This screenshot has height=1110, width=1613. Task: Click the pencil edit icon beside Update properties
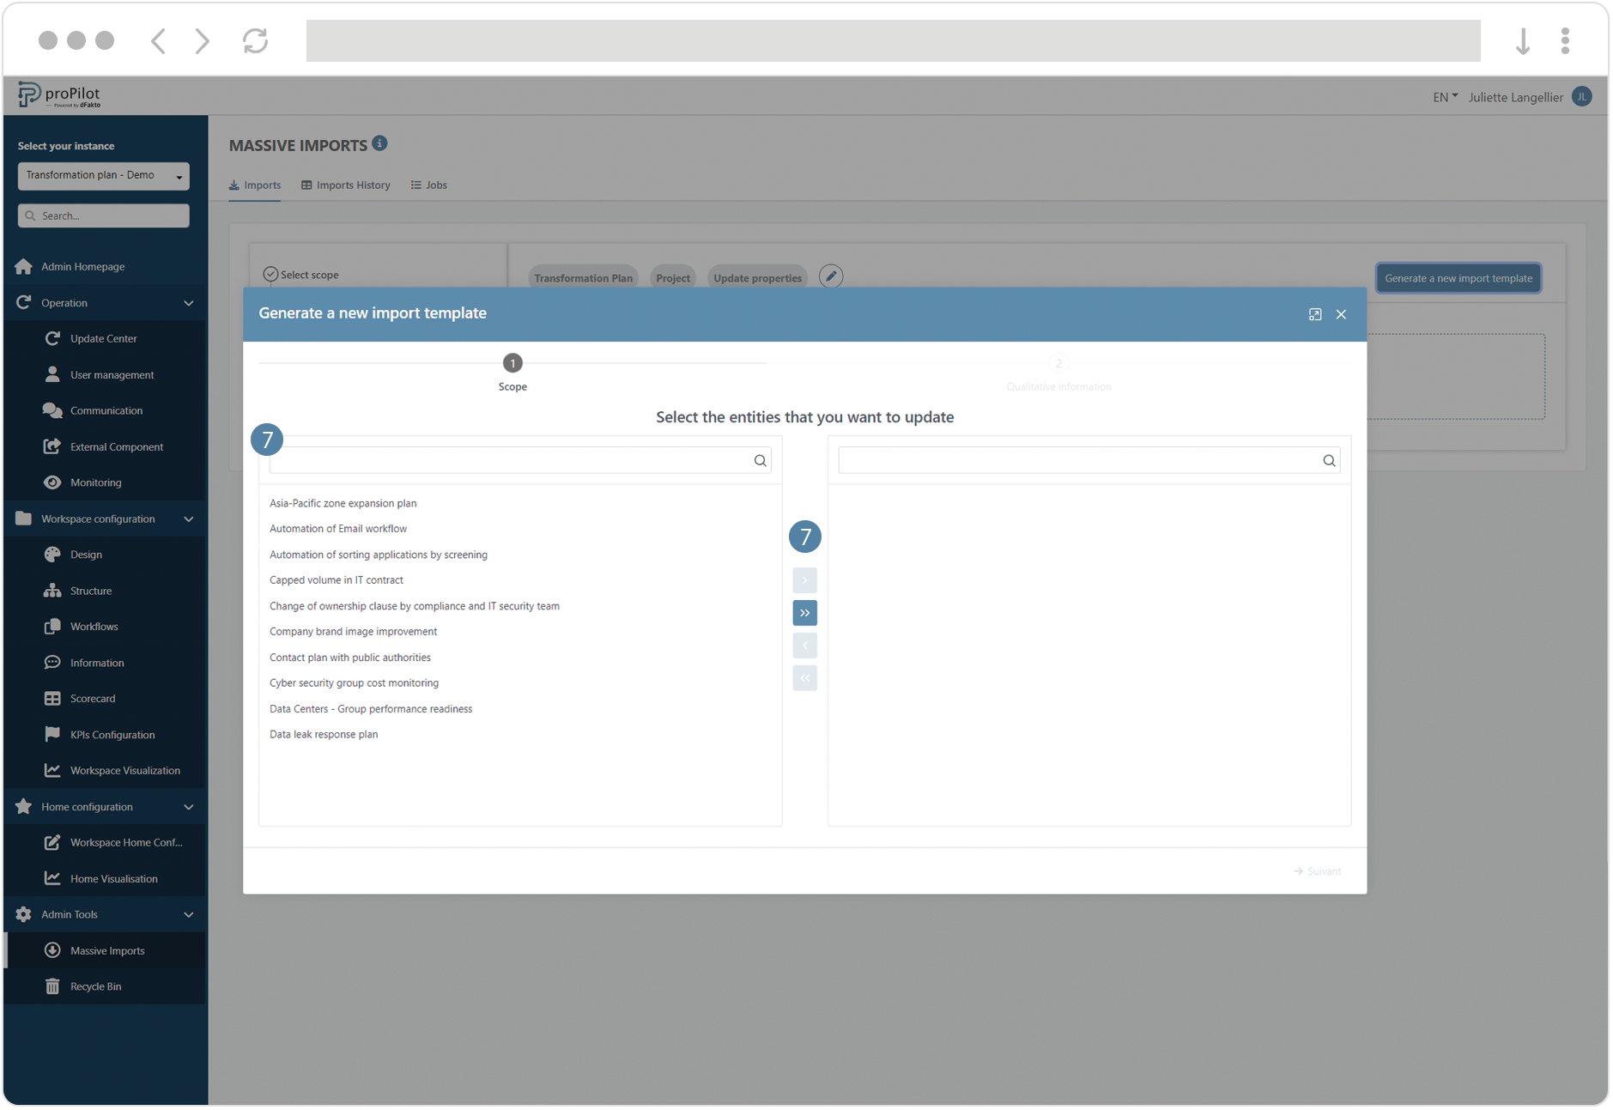pyautogui.click(x=830, y=276)
